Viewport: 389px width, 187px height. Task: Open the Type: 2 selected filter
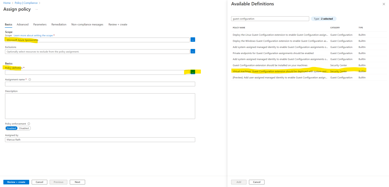(x=324, y=19)
